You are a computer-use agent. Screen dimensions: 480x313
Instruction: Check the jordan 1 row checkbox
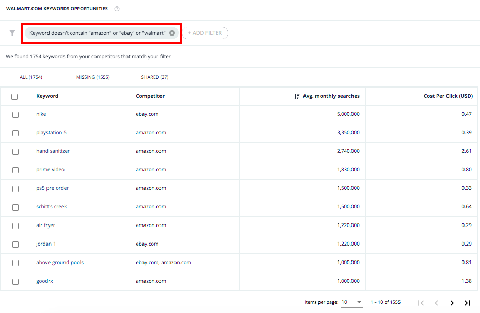[x=15, y=245]
